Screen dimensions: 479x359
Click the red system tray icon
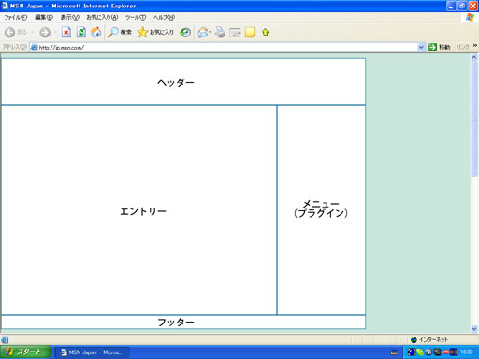click(445, 352)
